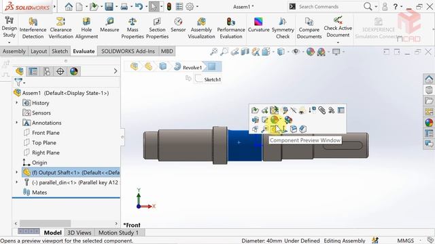Expand the parallel_din component node
This screenshot has height=244, width=435.
16,182
